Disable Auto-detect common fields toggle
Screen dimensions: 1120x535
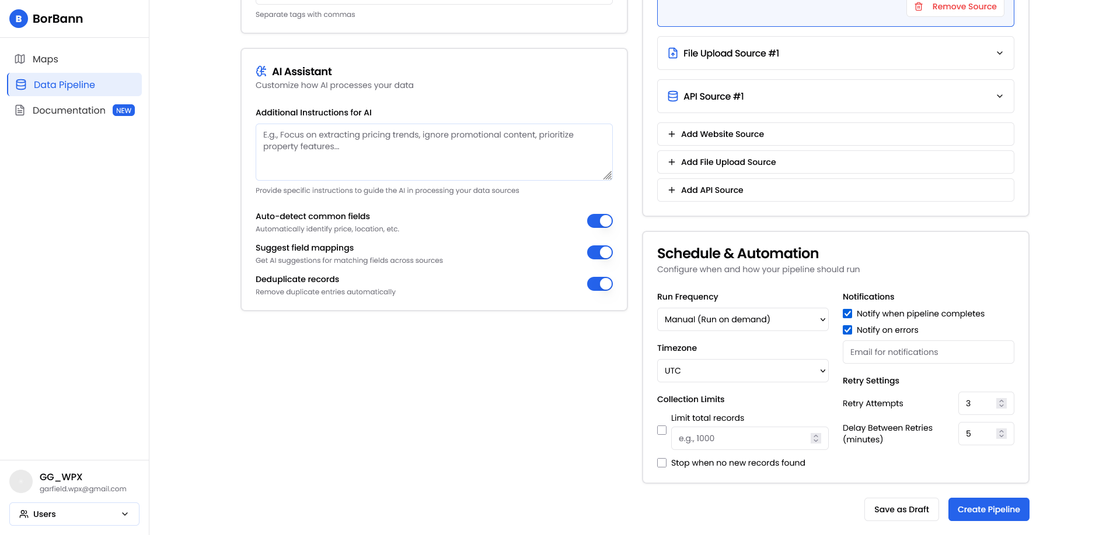point(599,221)
